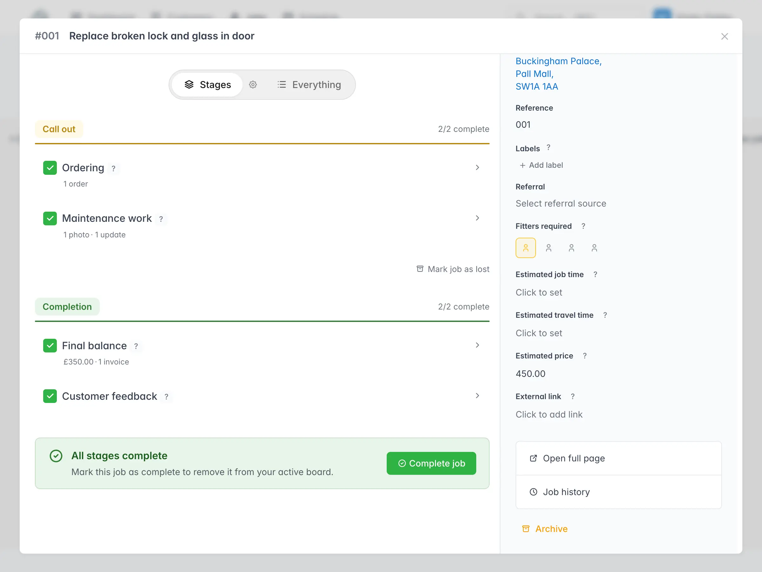Open the stage settings gear icon
This screenshot has height=572, width=762.
point(253,85)
